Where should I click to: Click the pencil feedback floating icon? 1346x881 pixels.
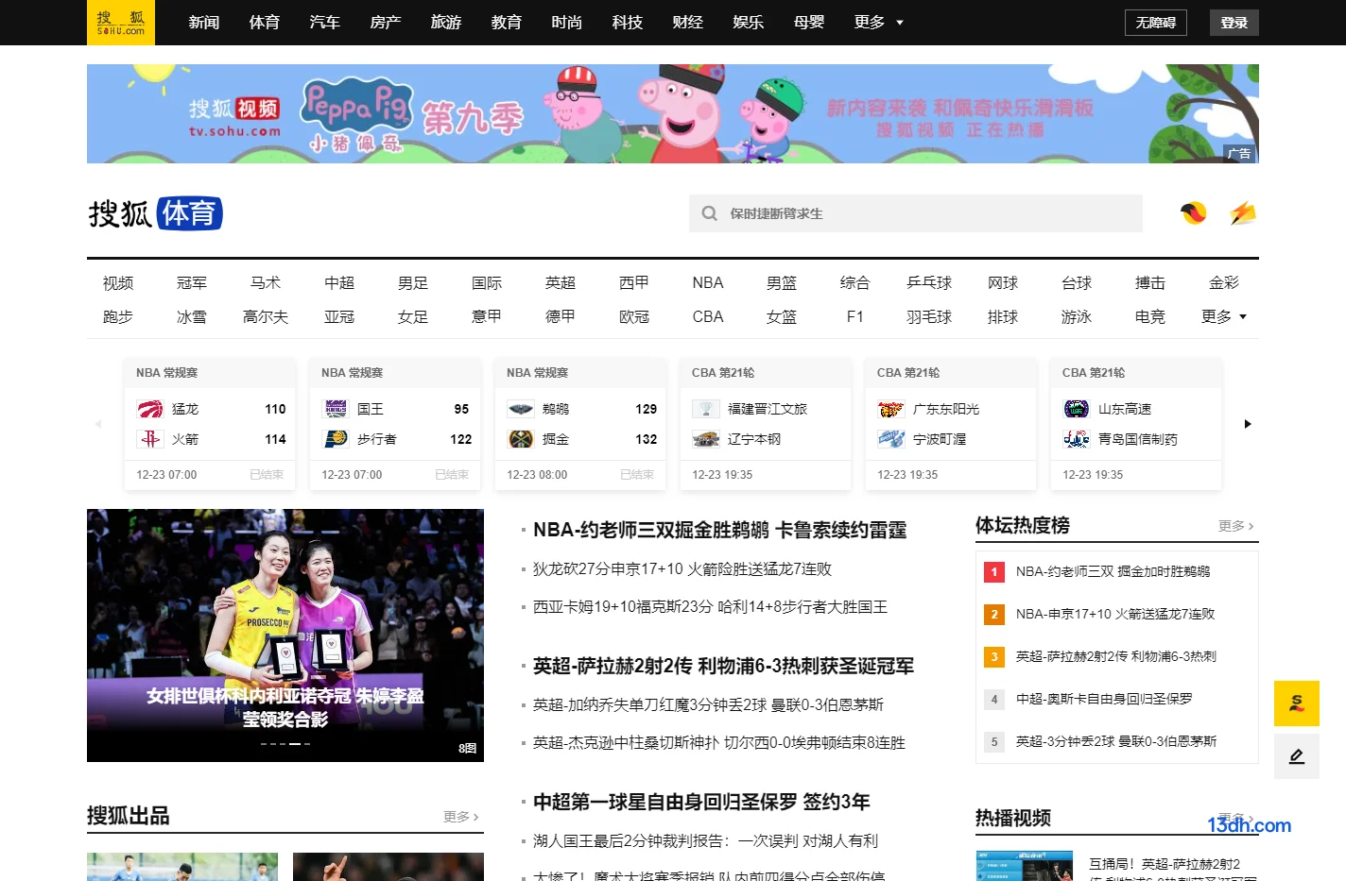1297,756
